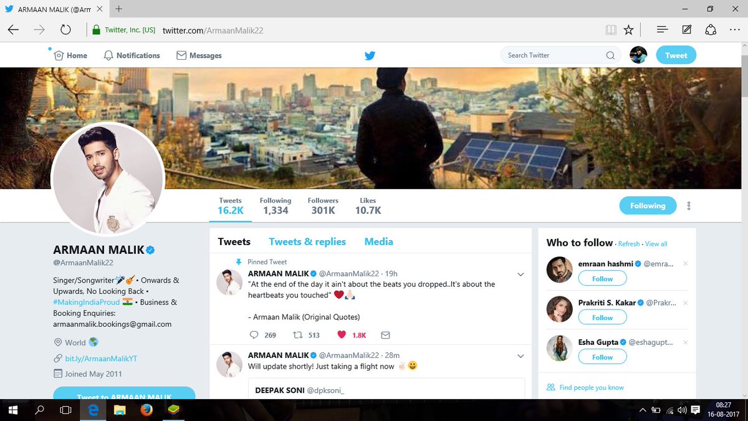The image size is (748, 421).
Task: Add page to favorites star
Action: coord(629,30)
